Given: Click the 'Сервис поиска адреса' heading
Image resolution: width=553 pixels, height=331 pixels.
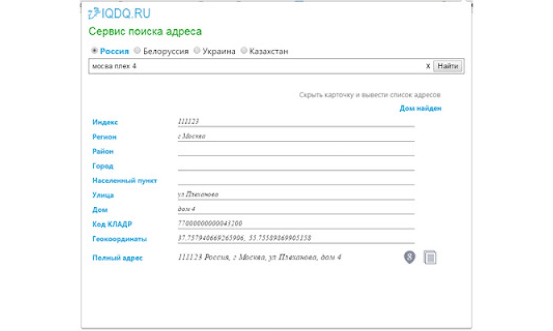Looking at the screenshot, I should point(145,31).
